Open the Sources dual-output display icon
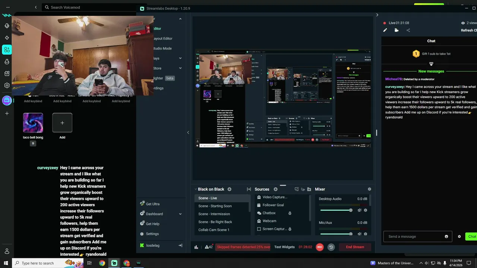477x268 pixels. pyautogui.click(x=297, y=189)
